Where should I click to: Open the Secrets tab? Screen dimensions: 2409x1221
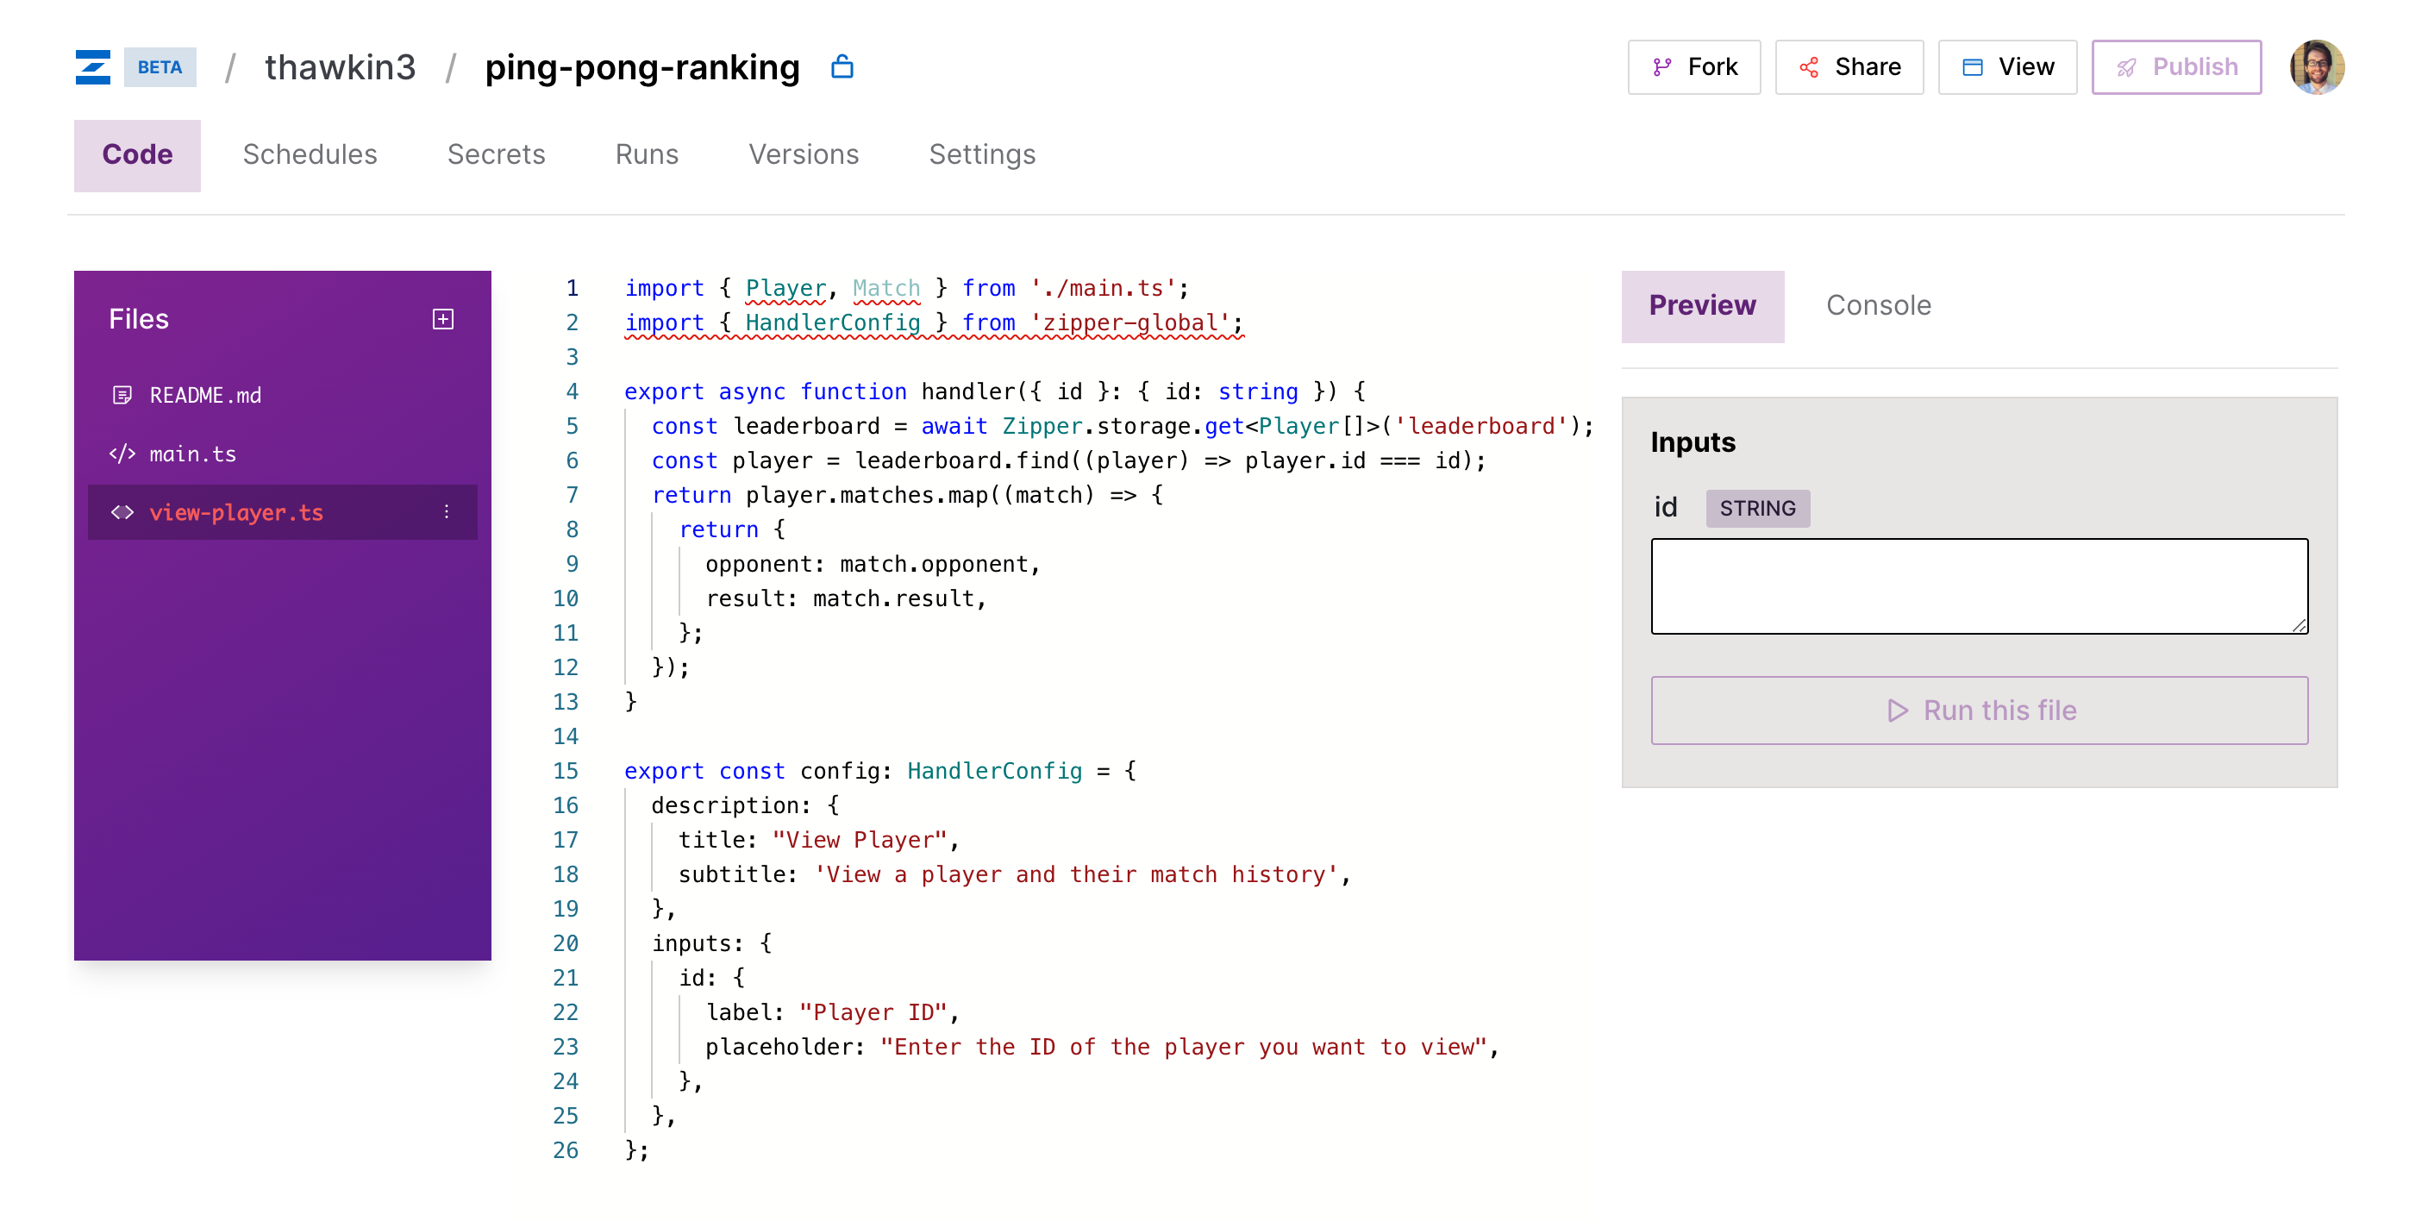click(x=496, y=154)
